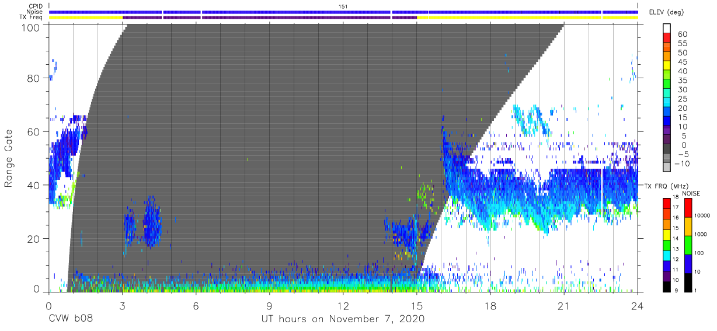This screenshot has width=717, height=331.
Task: Click the 10000 label on NOISE legend
Action: pos(703,215)
